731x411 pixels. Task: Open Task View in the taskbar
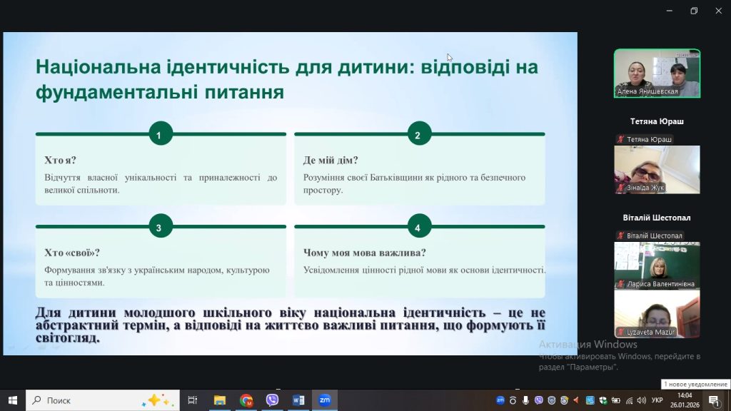tap(192, 400)
